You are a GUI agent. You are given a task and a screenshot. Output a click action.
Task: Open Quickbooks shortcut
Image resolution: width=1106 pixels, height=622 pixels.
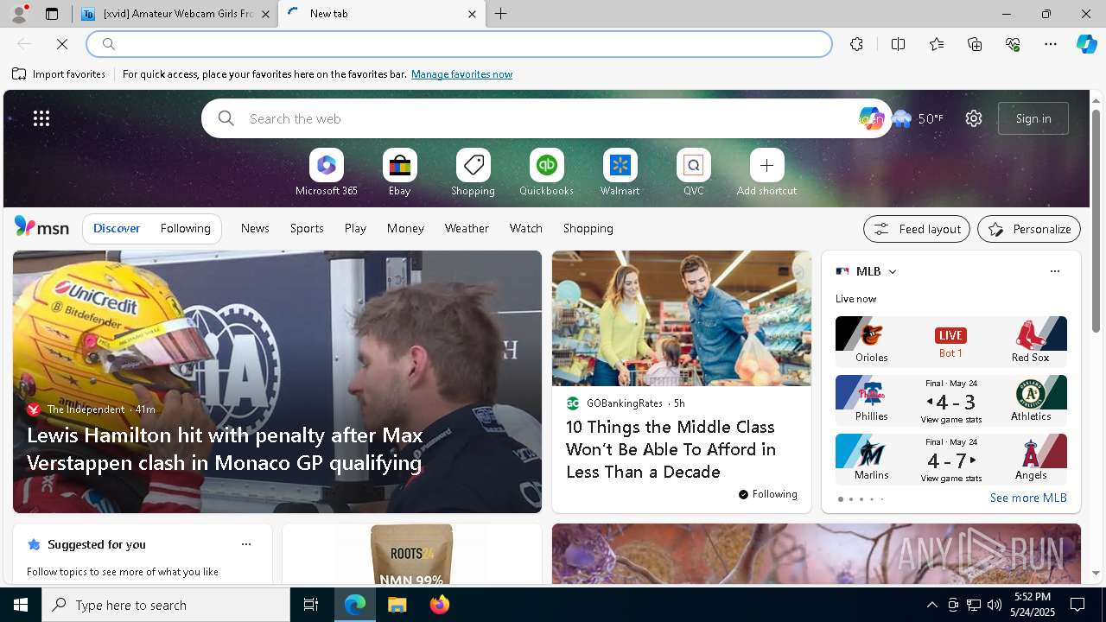(546, 173)
